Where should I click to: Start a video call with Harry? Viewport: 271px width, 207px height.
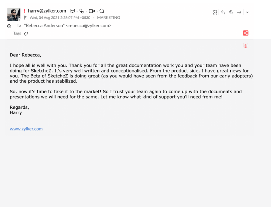pos(92,11)
